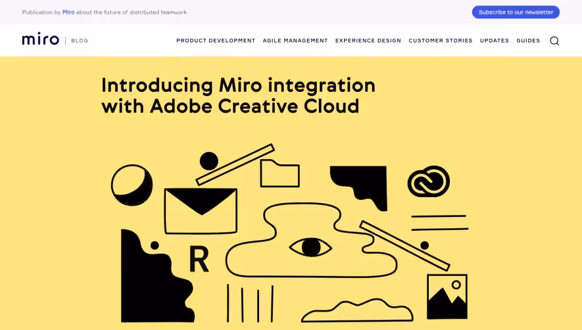
Task: Follow the Miro link in top banner
Action: click(x=68, y=12)
